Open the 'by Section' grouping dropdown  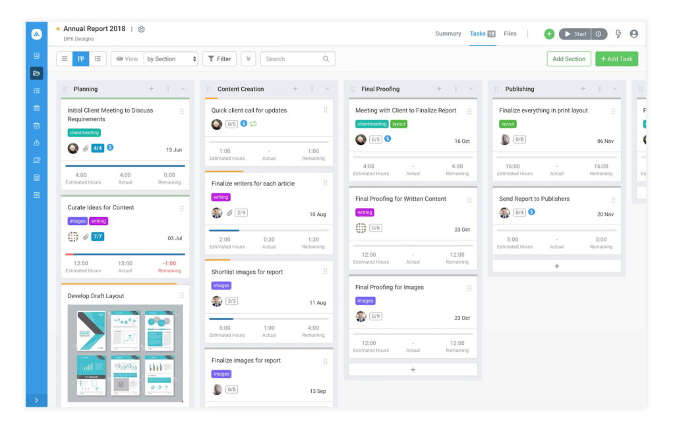click(x=171, y=59)
